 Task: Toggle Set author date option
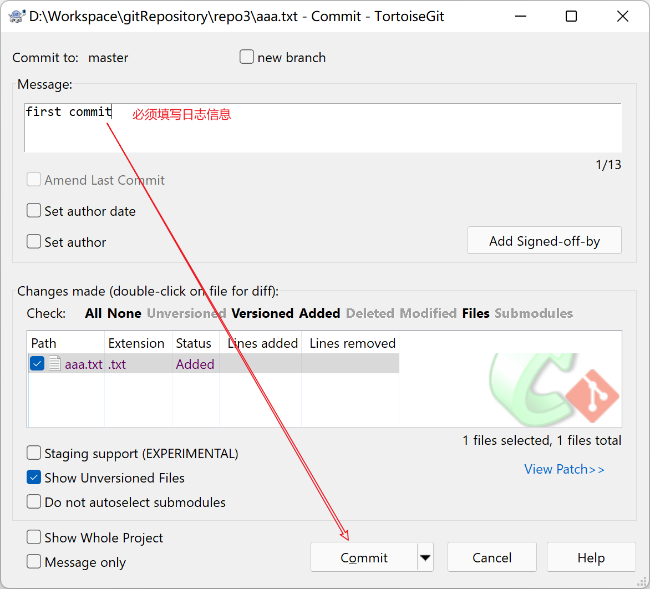point(34,211)
